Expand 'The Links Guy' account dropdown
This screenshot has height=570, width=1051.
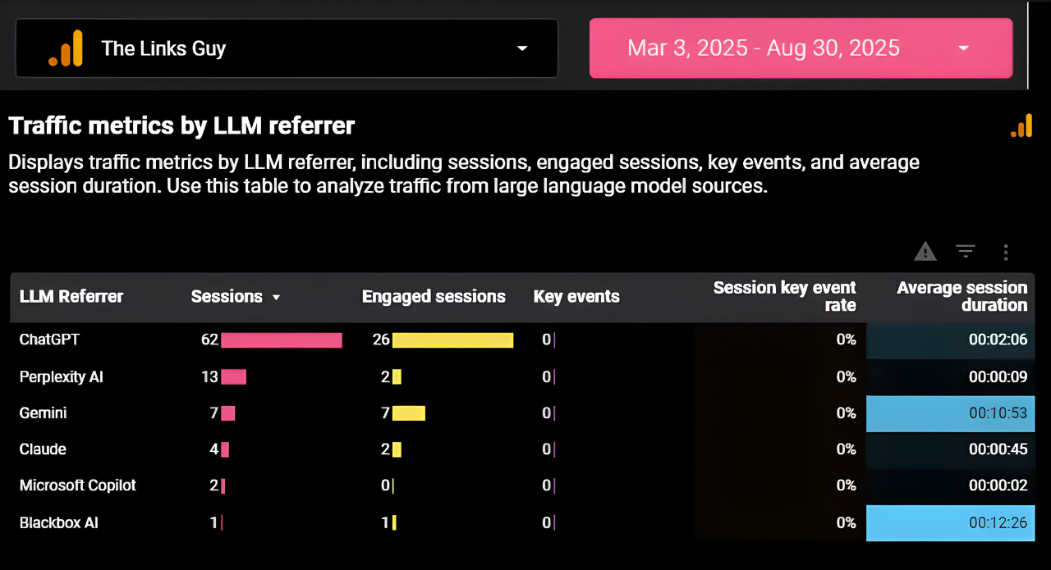[521, 48]
